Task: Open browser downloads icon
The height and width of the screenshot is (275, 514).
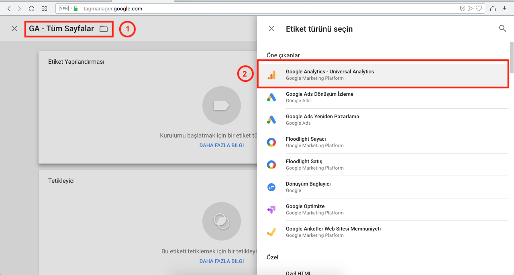Action: pos(505,8)
